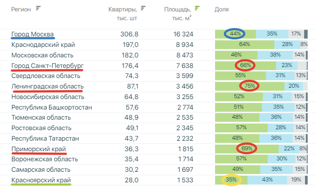Viewport: 316px width, 188px height.
Task: Select Ленинградская область region
Action: click(x=47, y=86)
